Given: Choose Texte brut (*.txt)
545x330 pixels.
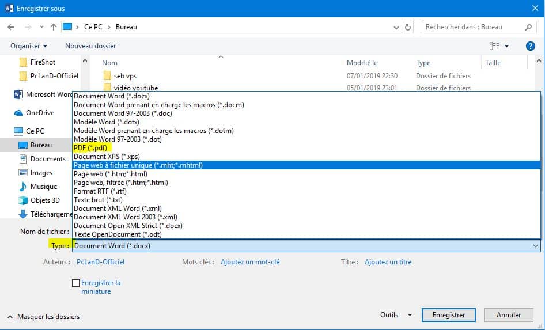Looking at the screenshot, I should coord(306,200).
